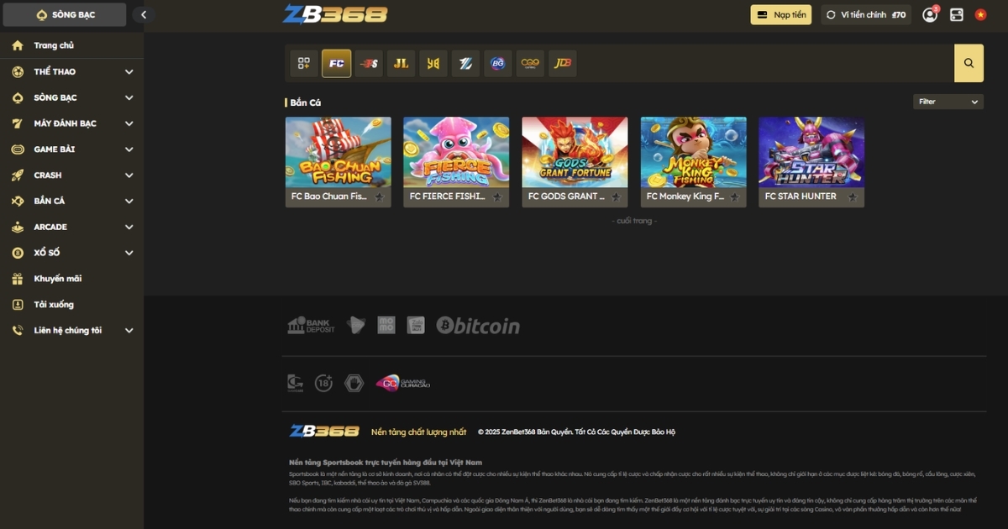Toggle favorite star on FC Bao Chuan Fishing
This screenshot has width=1008, height=529.
379,197
